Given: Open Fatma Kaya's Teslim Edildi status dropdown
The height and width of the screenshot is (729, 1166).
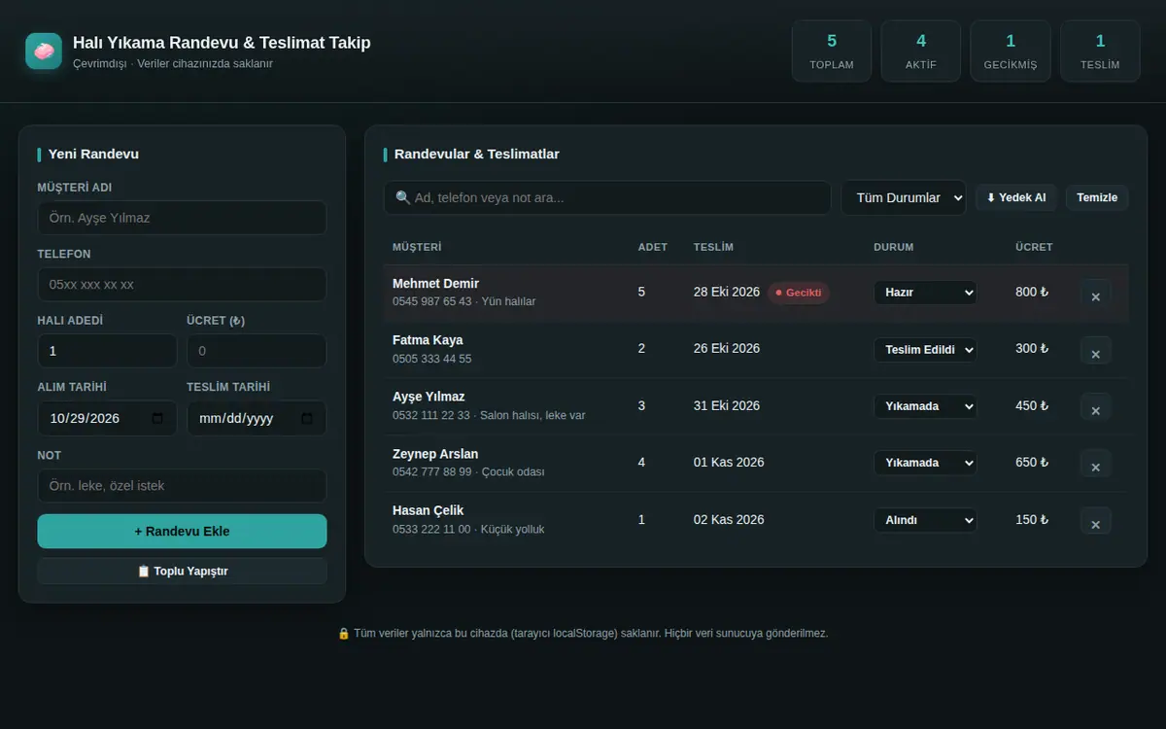Looking at the screenshot, I should pos(925,349).
